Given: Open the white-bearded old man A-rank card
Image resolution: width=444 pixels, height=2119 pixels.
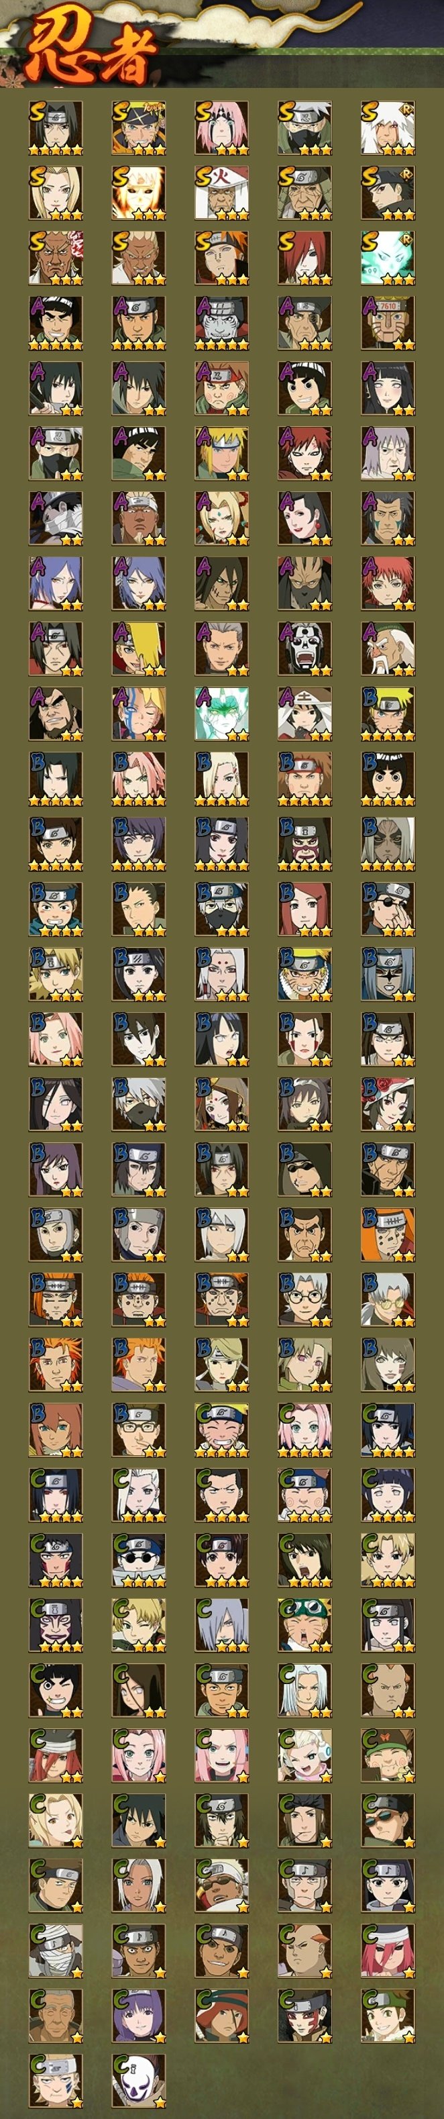Looking at the screenshot, I should 388,648.
